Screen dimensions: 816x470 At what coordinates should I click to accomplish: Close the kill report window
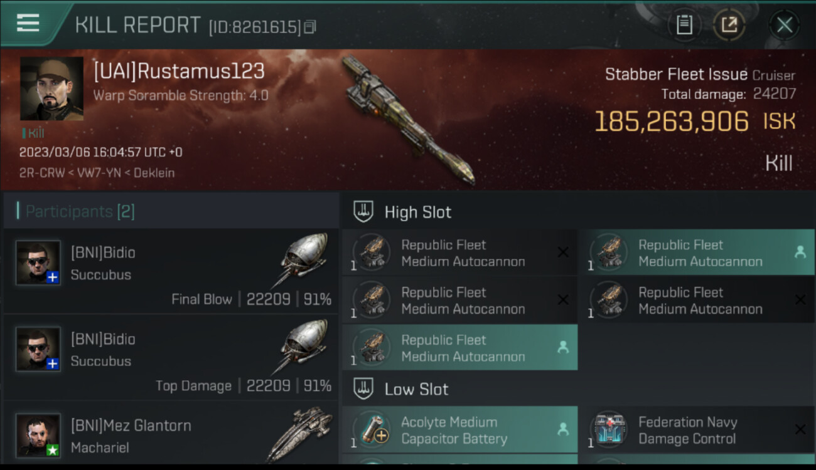pos(784,25)
